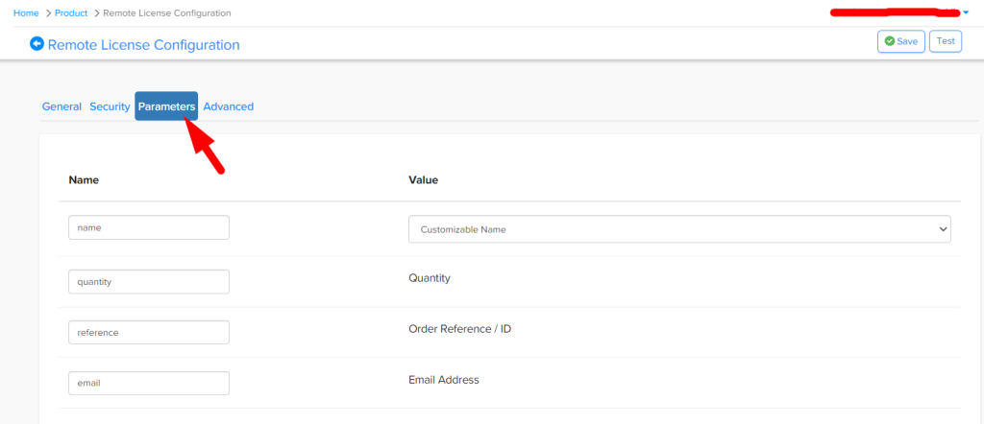Screen dimensions: 984x424
Task: Click the Quantity value label
Action: [x=430, y=278]
